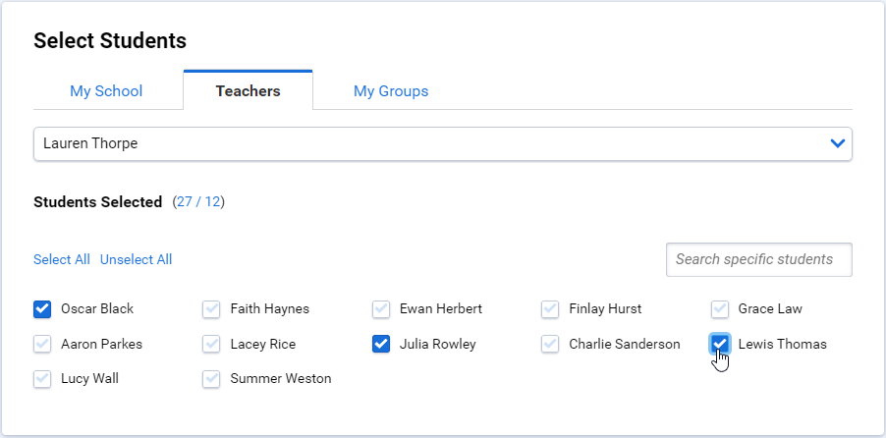Click the Finlay Hurst name label
Viewport: 886px width, 438px height.
pyautogui.click(x=605, y=309)
